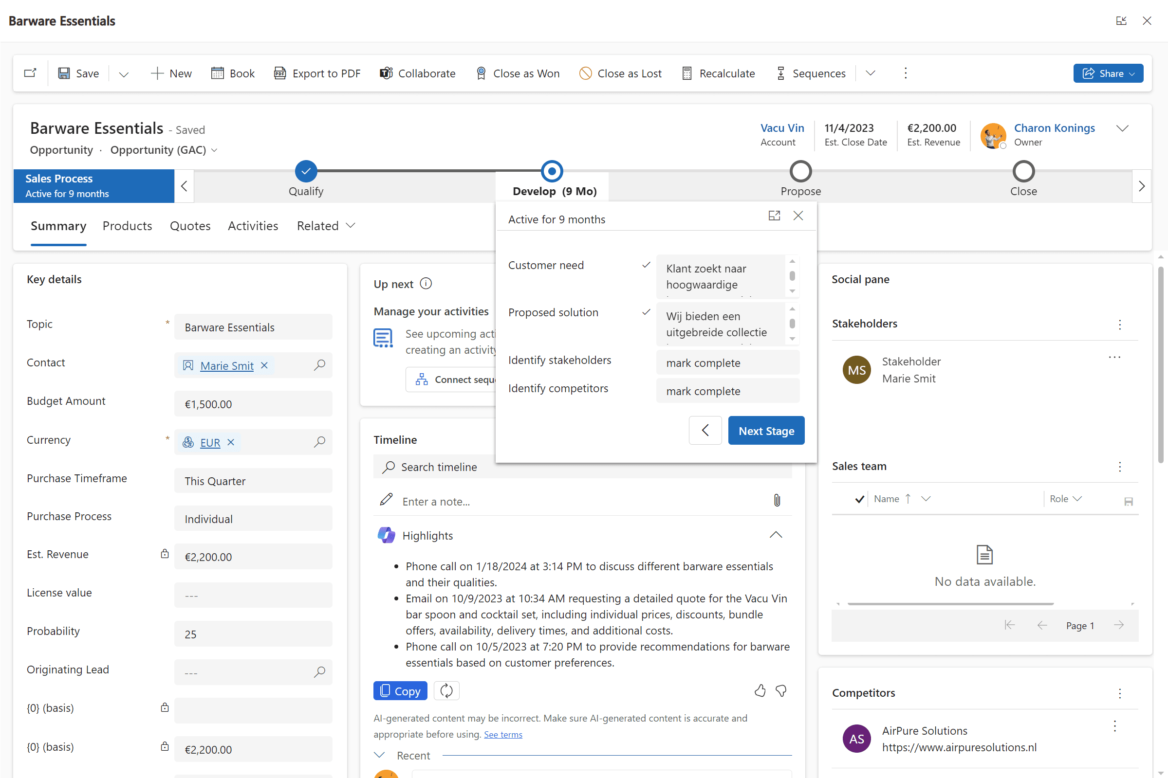Click the Budget Amount field

(253, 404)
